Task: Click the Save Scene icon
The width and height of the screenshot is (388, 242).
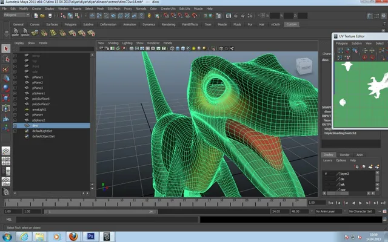Action: 50,16
